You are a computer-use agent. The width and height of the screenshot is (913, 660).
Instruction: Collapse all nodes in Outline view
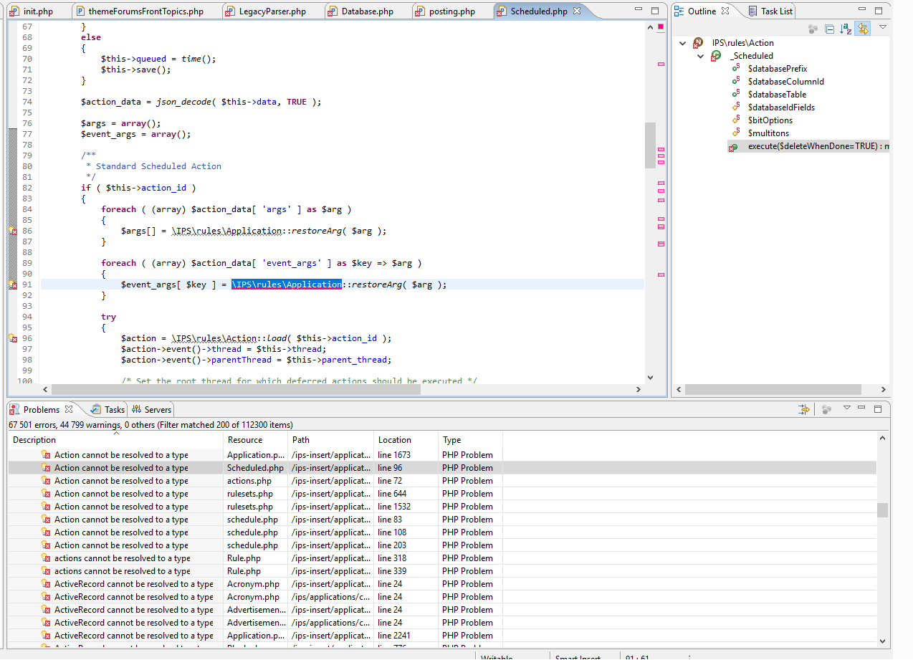[x=829, y=29]
